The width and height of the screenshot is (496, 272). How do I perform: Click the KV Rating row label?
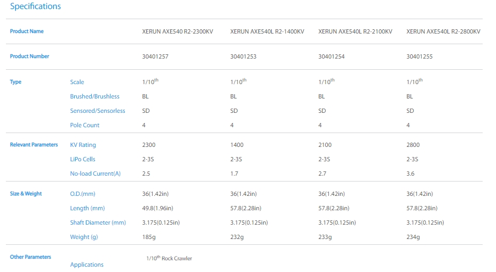(83, 145)
